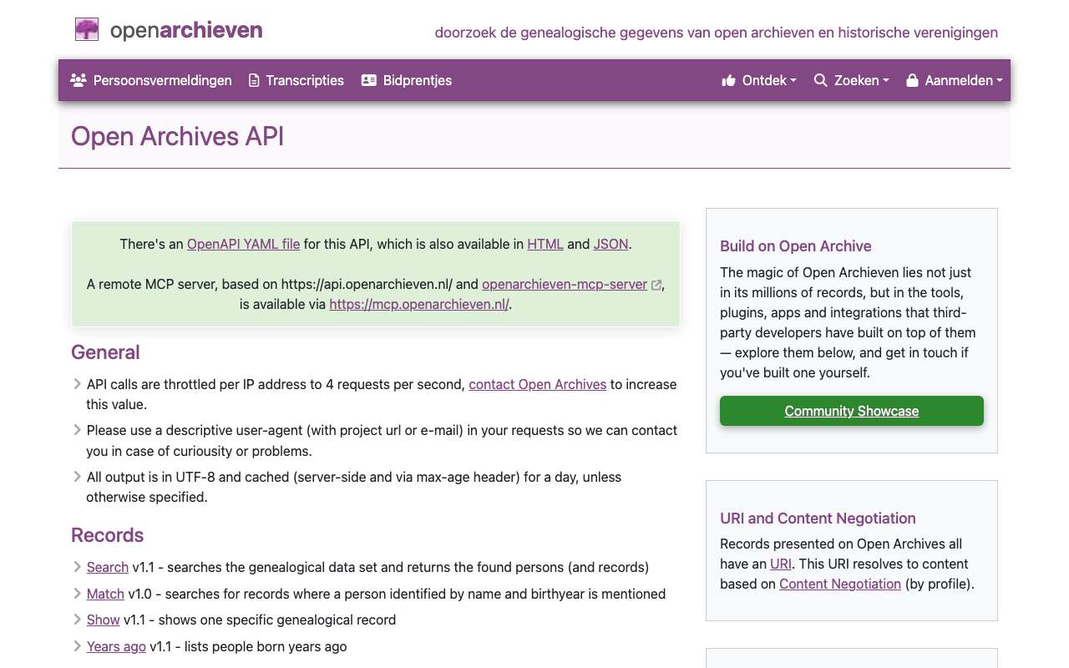The width and height of the screenshot is (1069, 668).
Task: Open the HTML version link
Action: [545, 244]
